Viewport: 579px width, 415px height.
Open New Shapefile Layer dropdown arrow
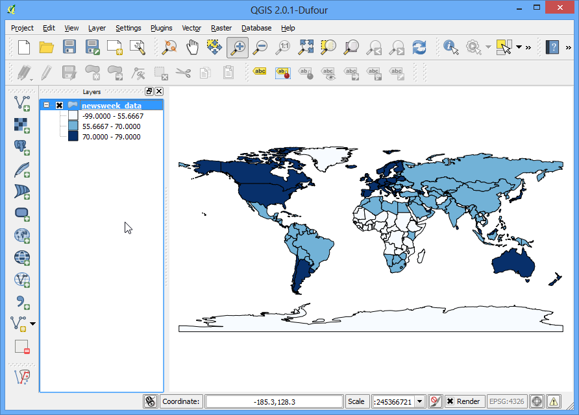coord(33,324)
